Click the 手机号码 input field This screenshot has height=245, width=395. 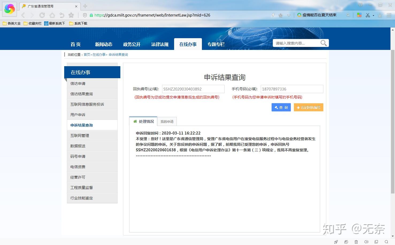(292, 89)
